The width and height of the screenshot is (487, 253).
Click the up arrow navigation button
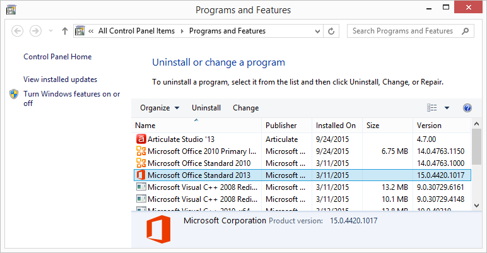point(64,31)
